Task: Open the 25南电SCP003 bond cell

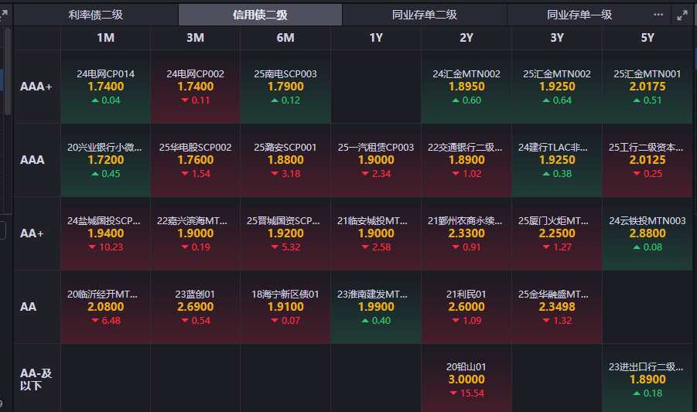Action: click(285, 87)
